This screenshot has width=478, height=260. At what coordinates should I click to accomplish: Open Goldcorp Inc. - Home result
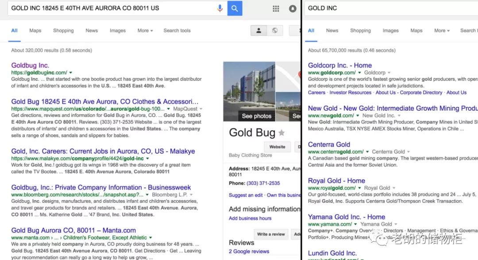(x=339, y=65)
